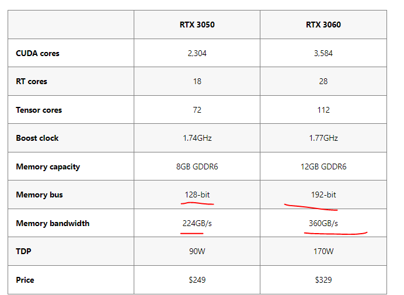Image resolution: width=404 pixels, height=295 pixels.
Task: Click the 1.77GHz boost clock value
Action: [x=323, y=138]
